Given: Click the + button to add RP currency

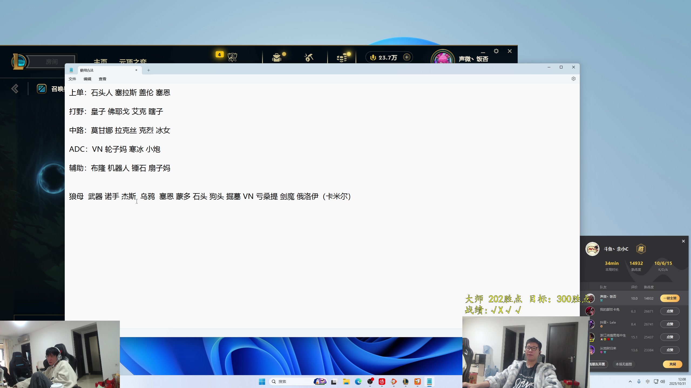Looking at the screenshot, I should 407,57.
